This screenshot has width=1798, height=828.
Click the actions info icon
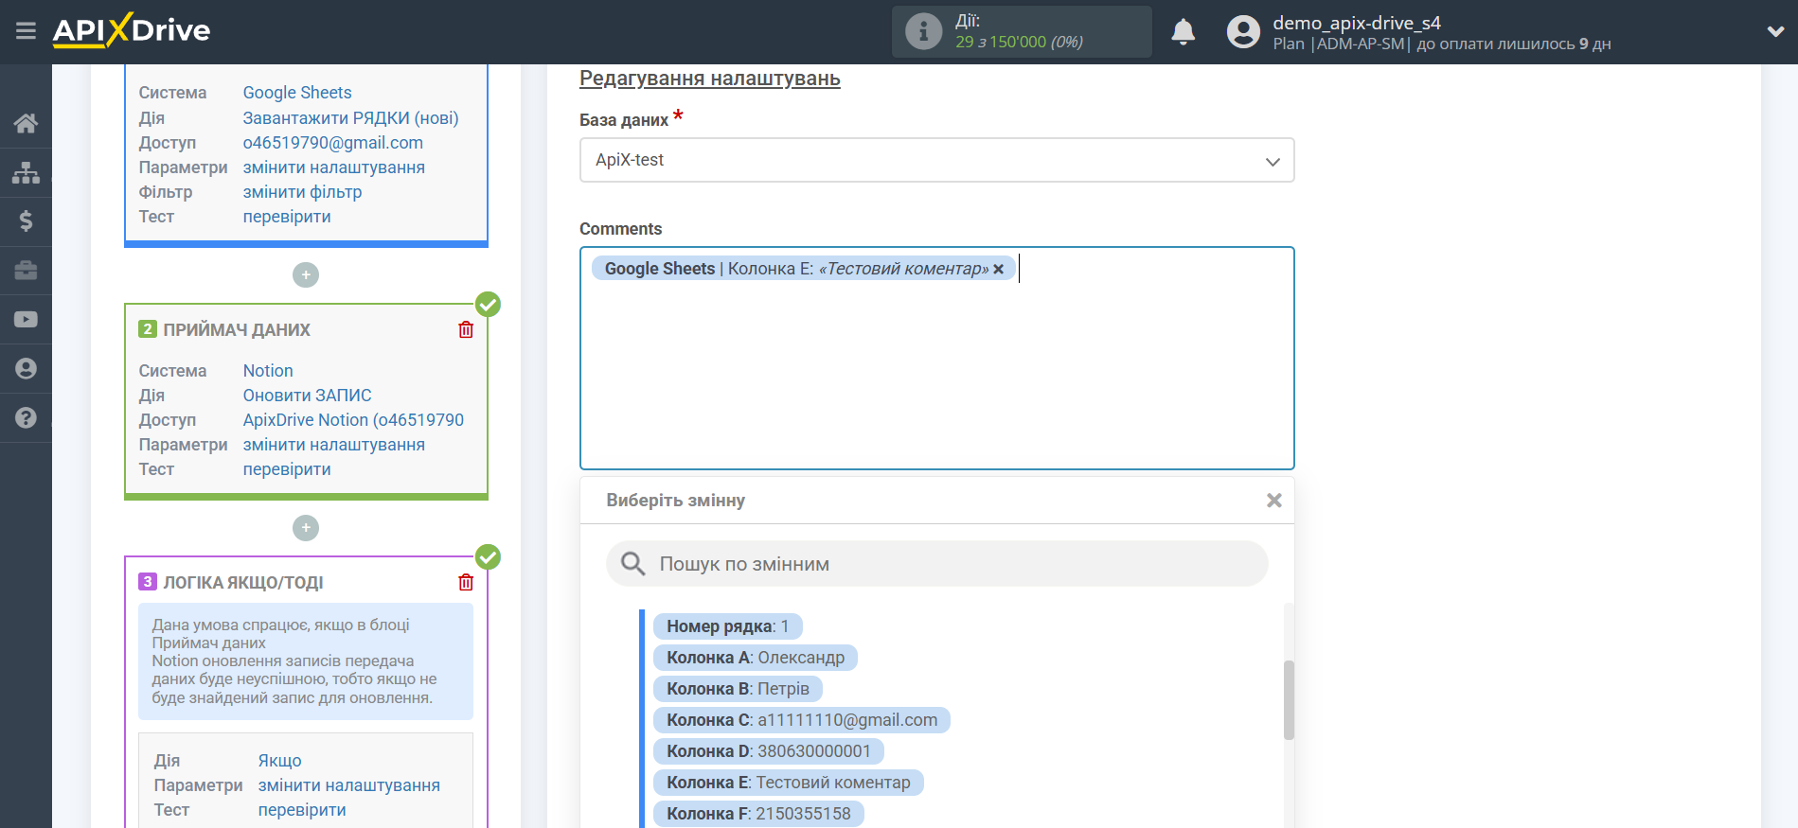point(923,31)
